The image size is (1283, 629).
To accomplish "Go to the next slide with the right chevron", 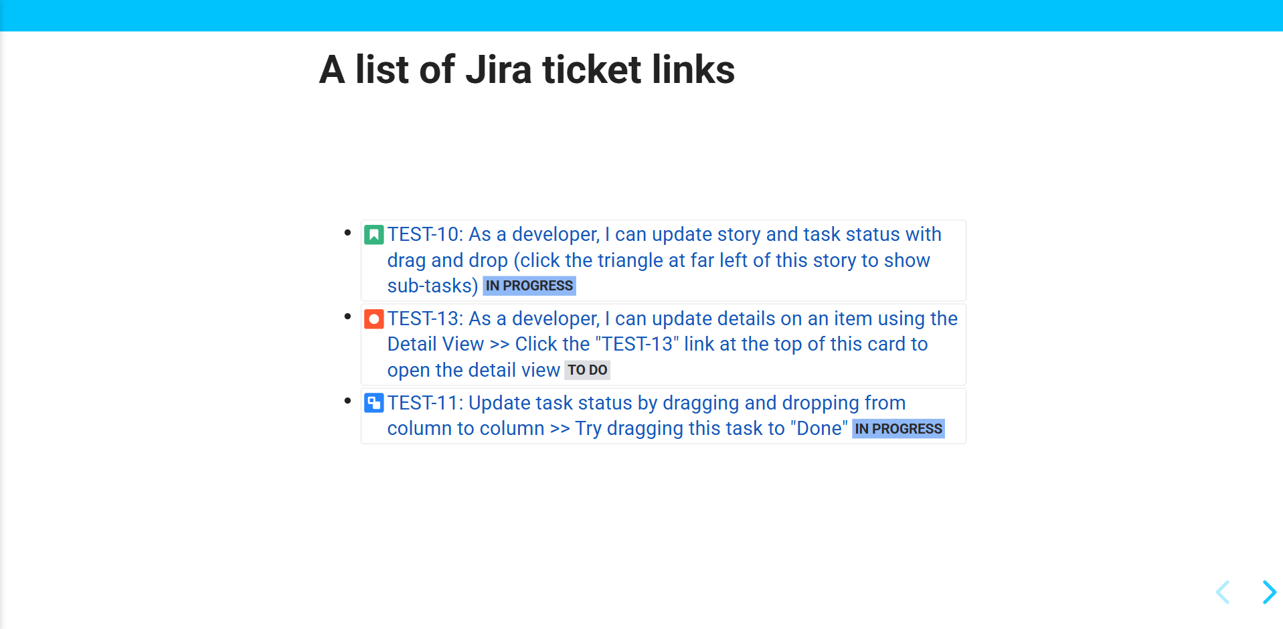I will 1268,592.
